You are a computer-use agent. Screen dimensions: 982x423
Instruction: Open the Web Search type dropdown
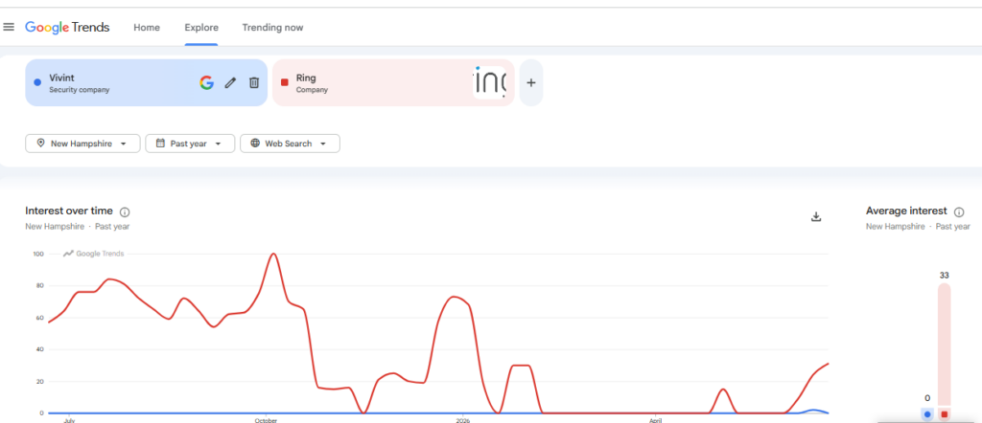coord(290,144)
